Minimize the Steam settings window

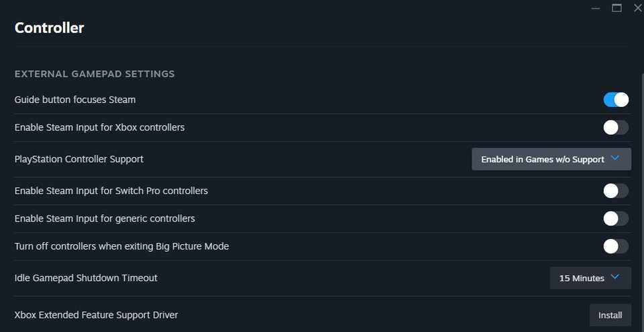point(596,8)
